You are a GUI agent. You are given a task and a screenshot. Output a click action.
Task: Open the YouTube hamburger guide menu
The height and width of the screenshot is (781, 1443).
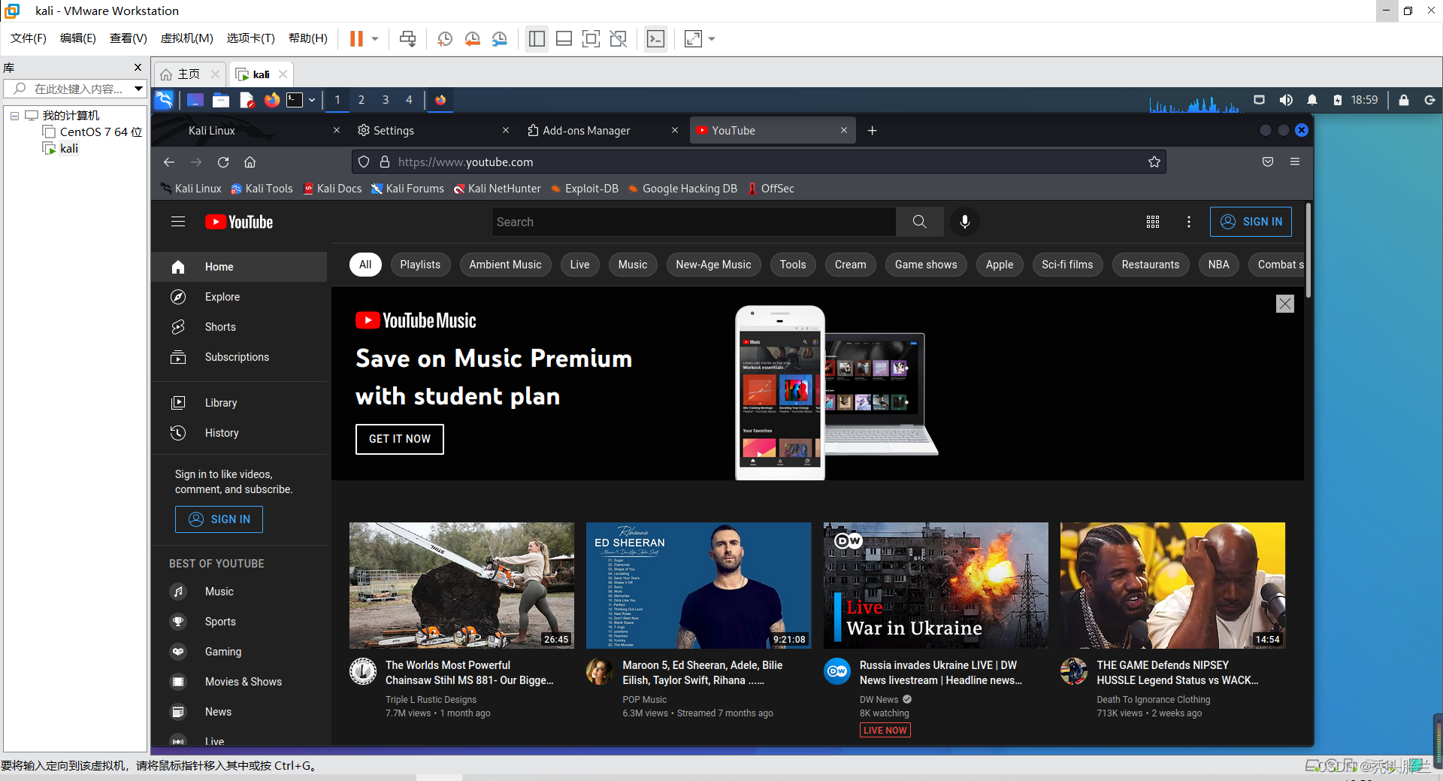(178, 222)
